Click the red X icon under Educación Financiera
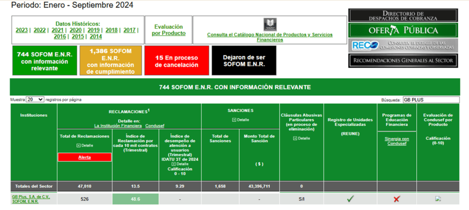 click(x=396, y=199)
